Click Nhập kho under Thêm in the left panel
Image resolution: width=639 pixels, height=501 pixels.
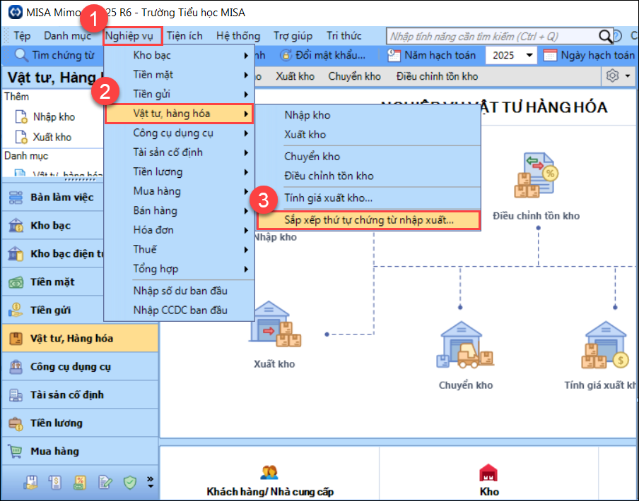pyautogui.click(x=45, y=117)
